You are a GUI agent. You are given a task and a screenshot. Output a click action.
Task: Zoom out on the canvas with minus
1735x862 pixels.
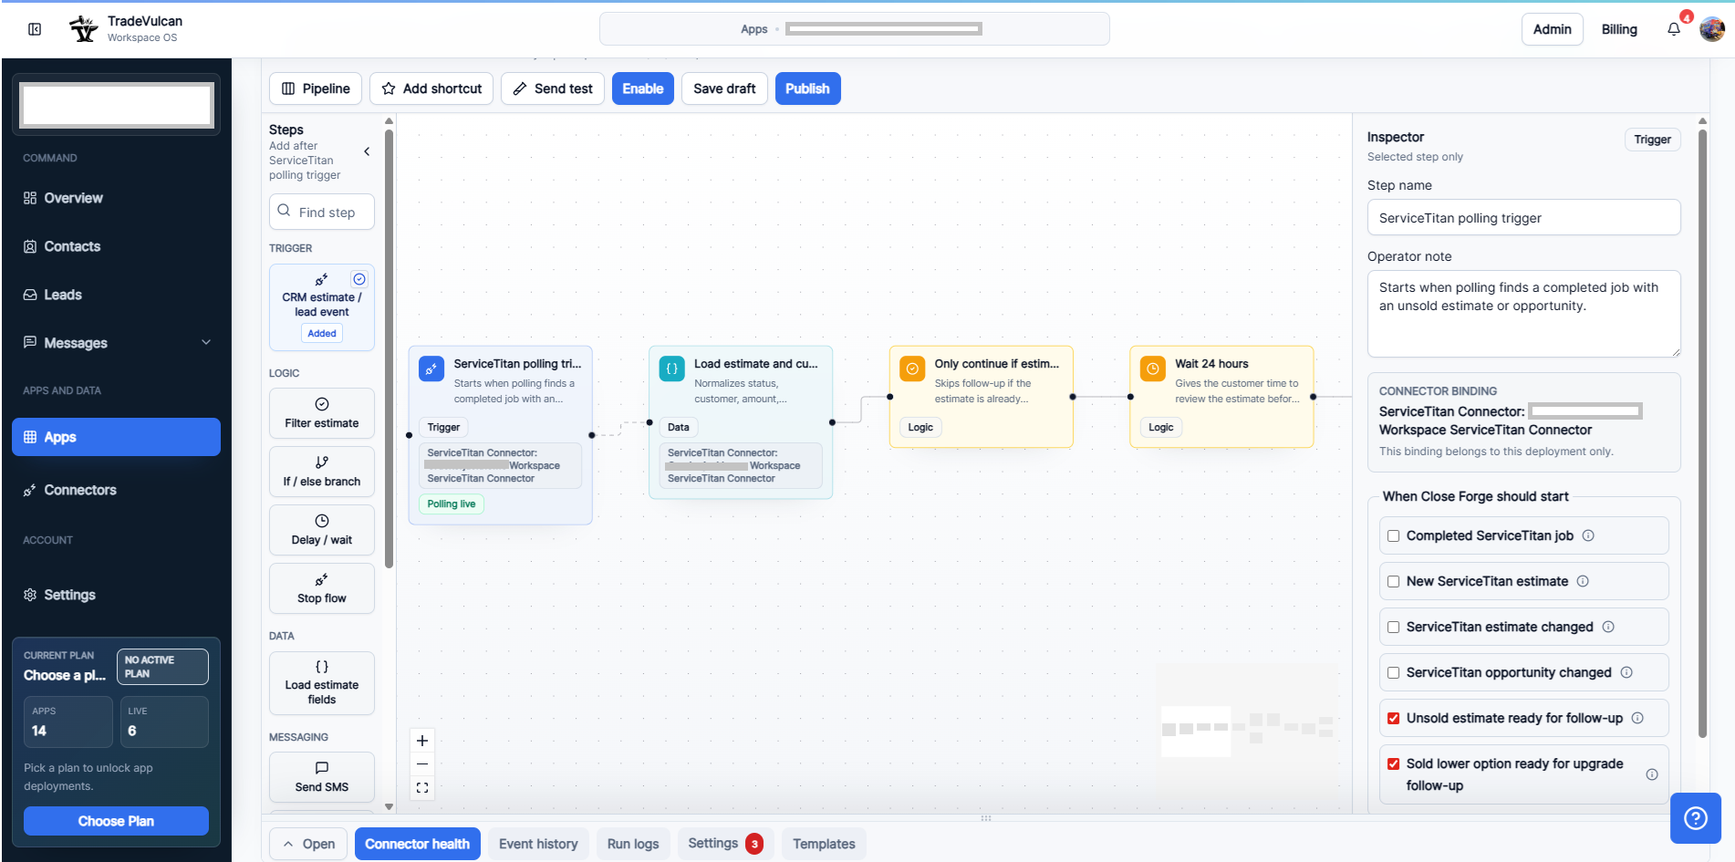(422, 764)
